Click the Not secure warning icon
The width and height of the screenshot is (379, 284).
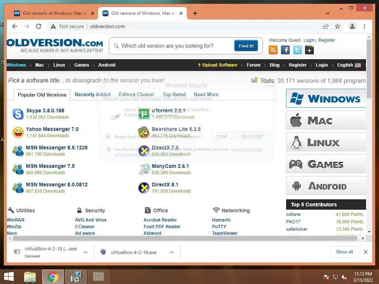click(x=53, y=26)
